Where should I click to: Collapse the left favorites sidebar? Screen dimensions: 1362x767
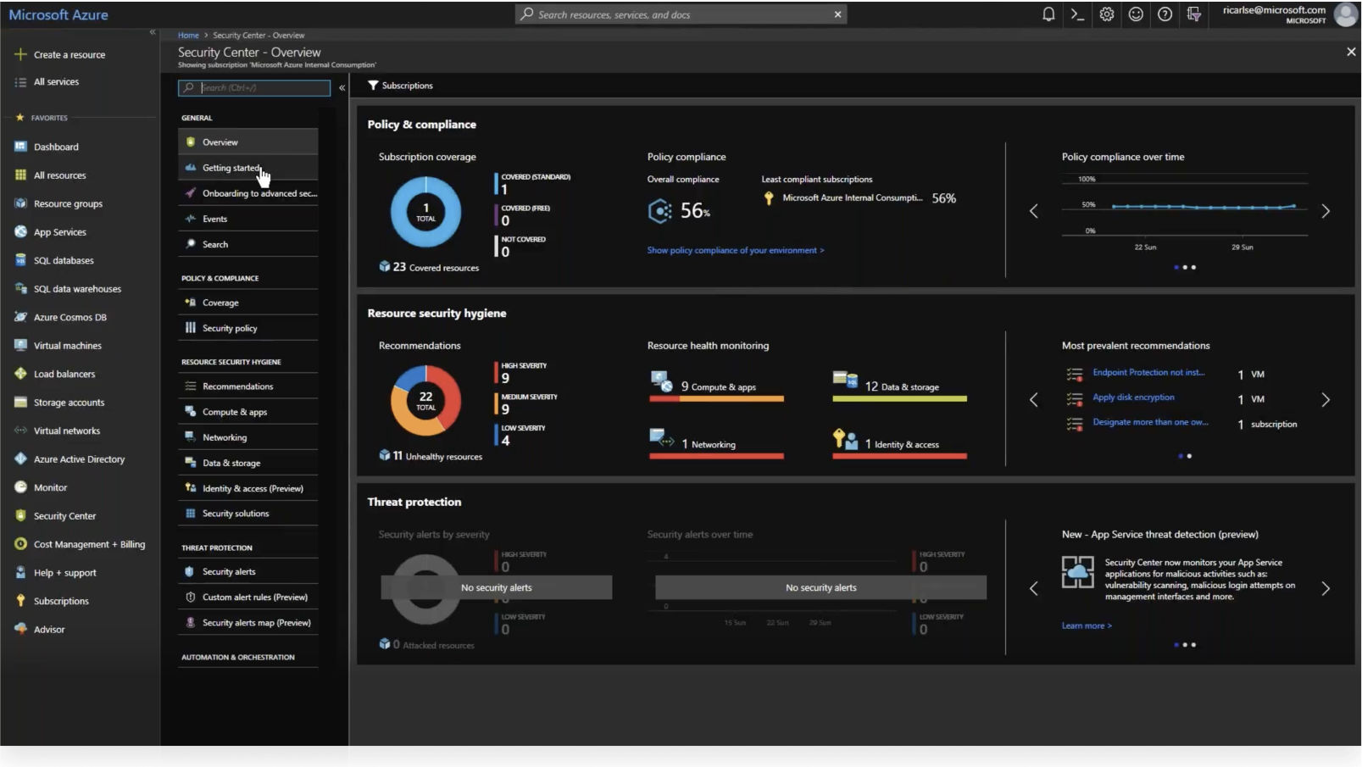[153, 32]
